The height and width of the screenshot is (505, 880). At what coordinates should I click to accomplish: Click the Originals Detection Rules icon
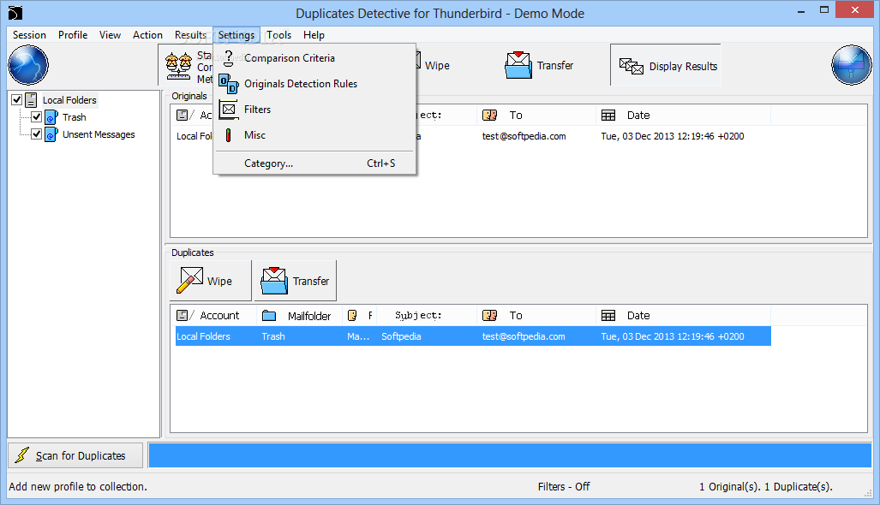(x=229, y=84)
